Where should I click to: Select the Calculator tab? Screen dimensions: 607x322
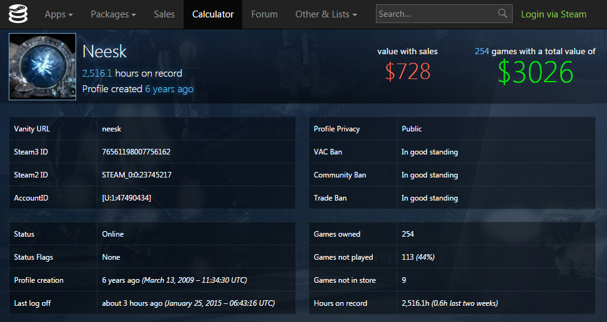tap(213, 14)
